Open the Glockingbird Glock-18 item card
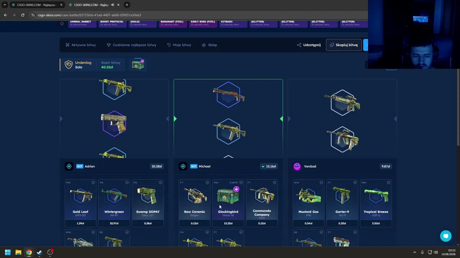Screen dimensions: 460x258 pyautogui.click(x=228, y=203)
